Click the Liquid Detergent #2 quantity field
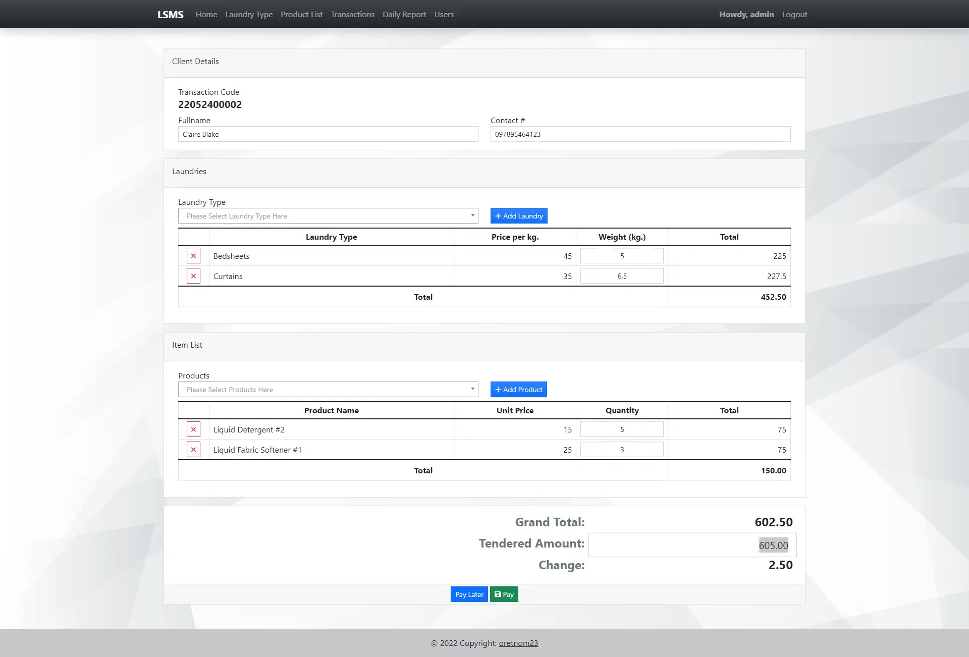 click(x=622, y=429)
